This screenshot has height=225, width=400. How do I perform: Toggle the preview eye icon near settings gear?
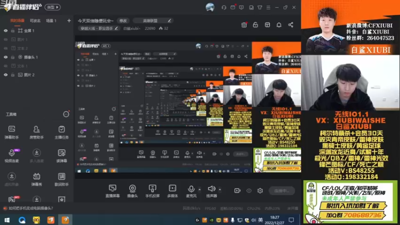249,190
